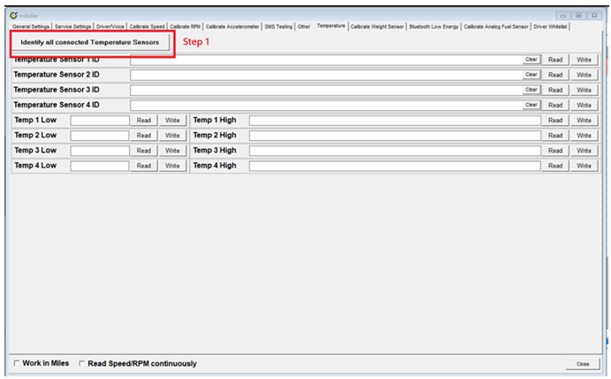611x379 pixels.
Task: Focus the Temp 4 High input field
Action: (x=394, y=166)
